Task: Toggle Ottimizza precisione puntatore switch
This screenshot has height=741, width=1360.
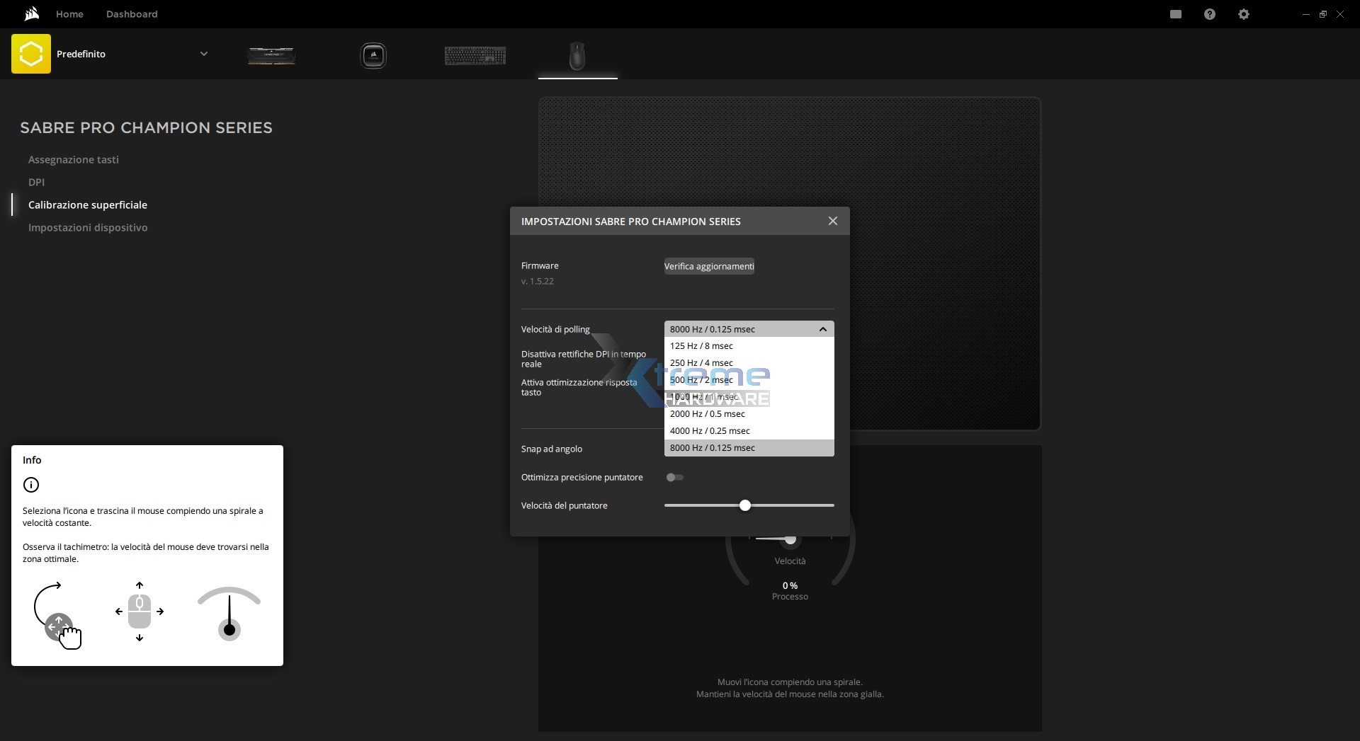Action: pyautogui.click(x=674, y=478)
